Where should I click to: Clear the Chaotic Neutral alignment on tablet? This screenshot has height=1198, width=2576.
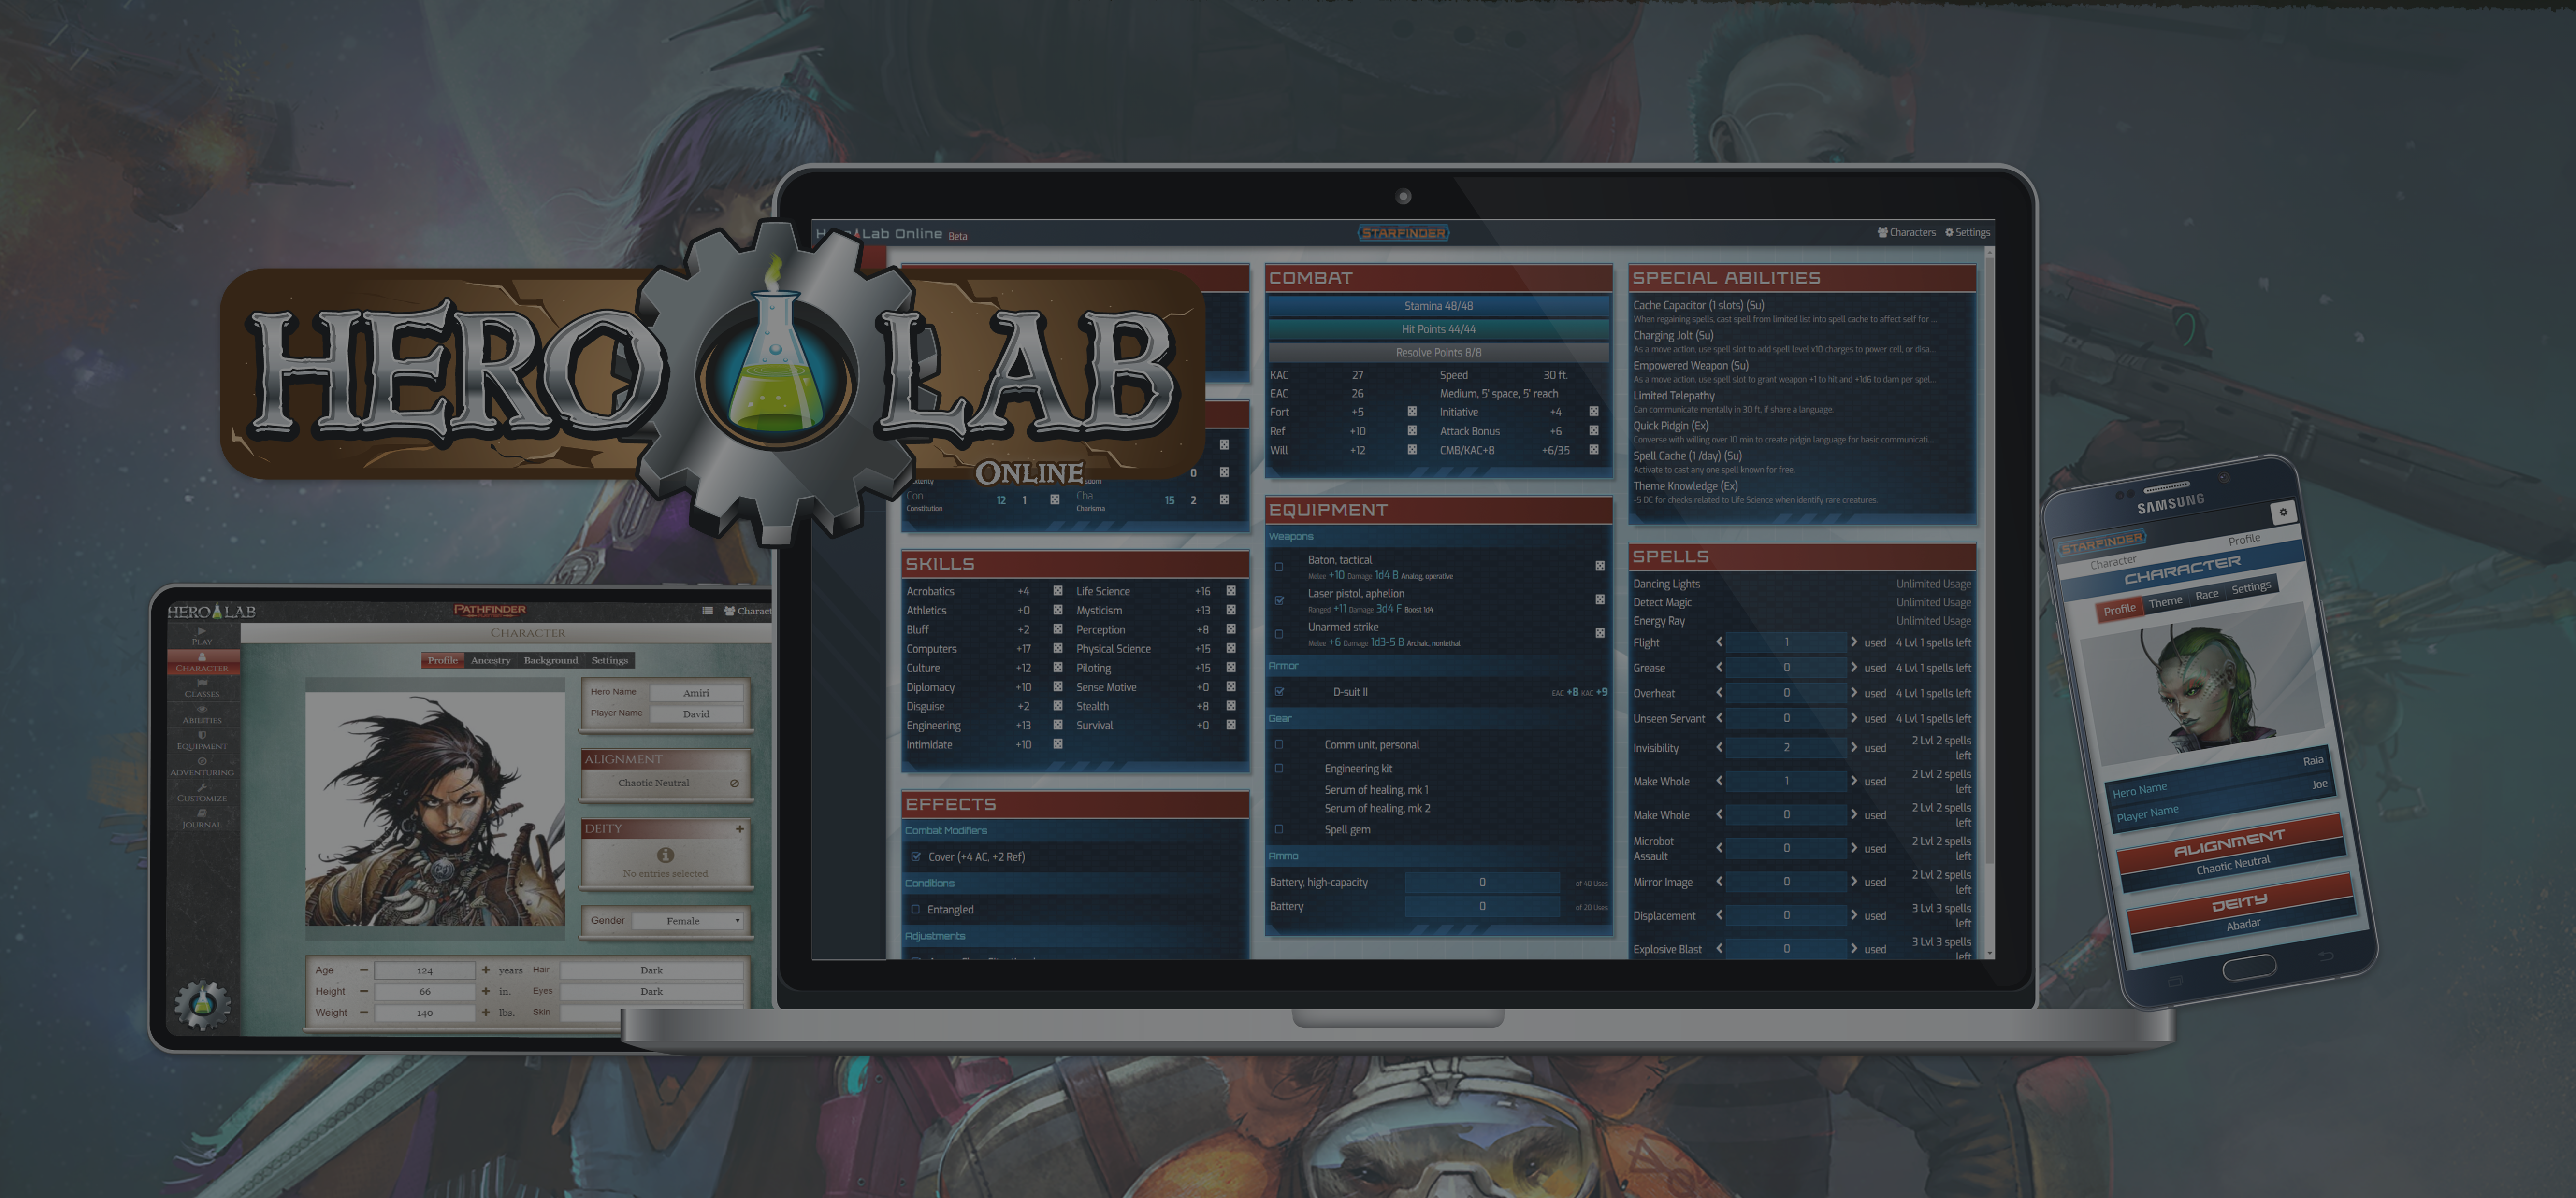pos(734,784)
